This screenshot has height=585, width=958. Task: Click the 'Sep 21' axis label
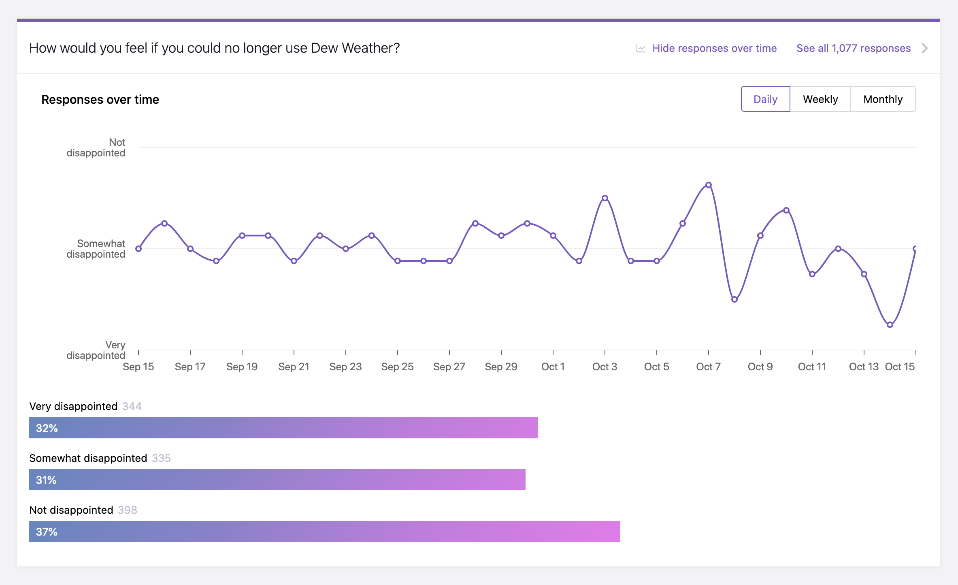(x=294, y=367)
